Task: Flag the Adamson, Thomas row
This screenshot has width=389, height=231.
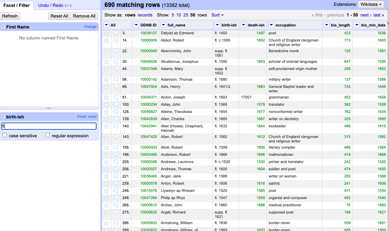Action: pos(116,80)
